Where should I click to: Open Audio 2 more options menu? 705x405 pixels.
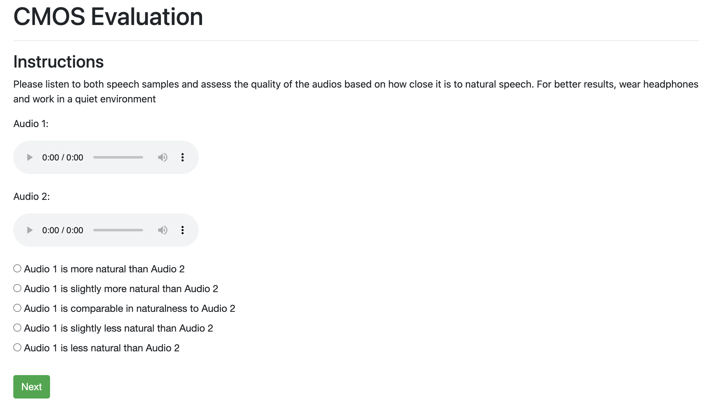click(x=183, y=230)
